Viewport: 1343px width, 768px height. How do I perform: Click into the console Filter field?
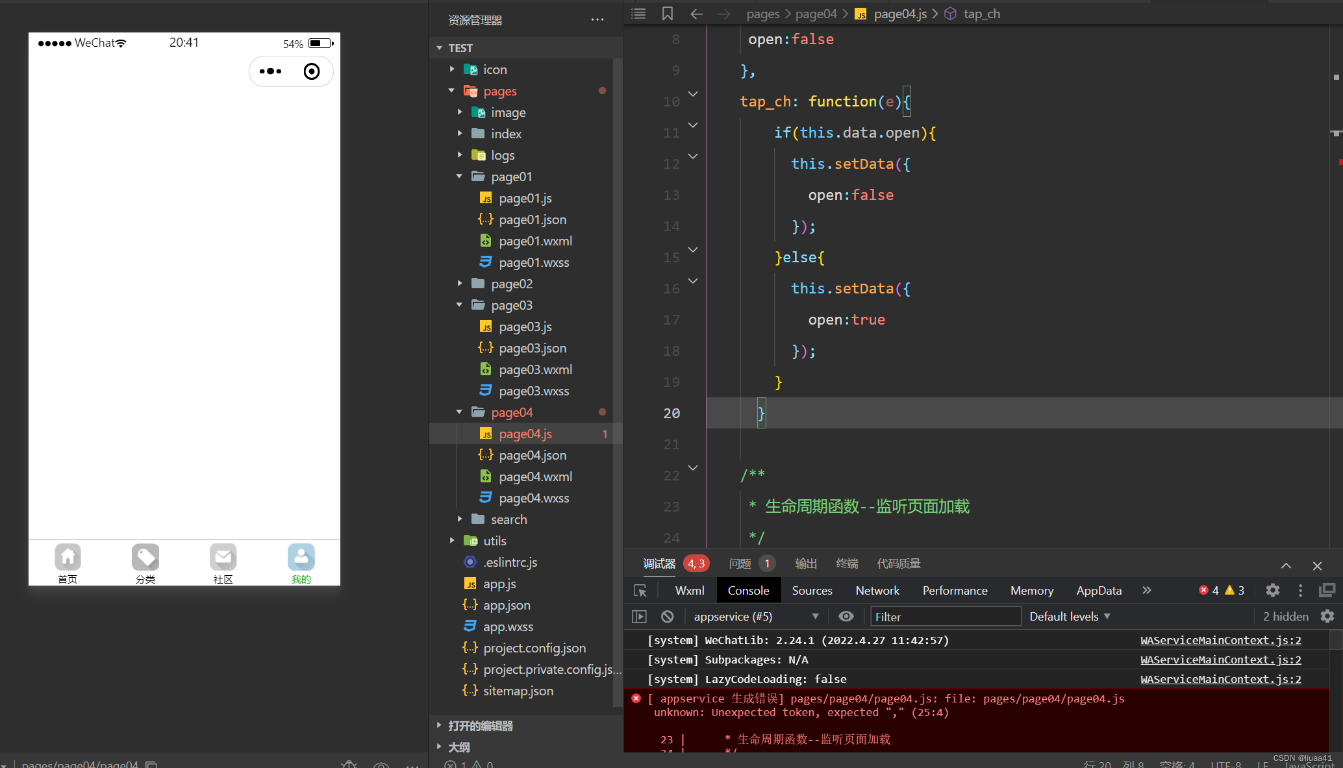point(946,617)
